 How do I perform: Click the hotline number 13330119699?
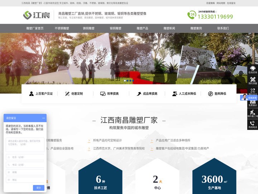pos(215,17)
